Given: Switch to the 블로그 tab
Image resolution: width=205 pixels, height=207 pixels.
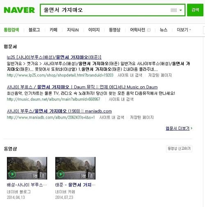Looking at the screenshot, I should coord(34,30).
